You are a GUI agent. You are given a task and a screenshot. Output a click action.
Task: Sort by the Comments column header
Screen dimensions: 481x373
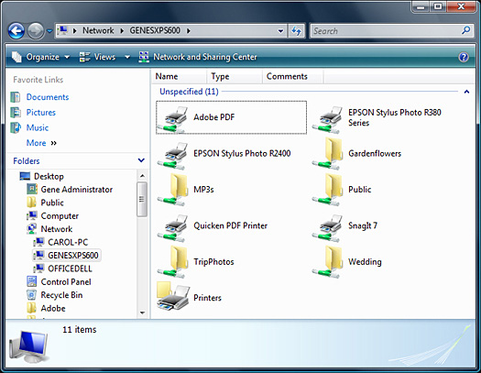click(292, 76)
